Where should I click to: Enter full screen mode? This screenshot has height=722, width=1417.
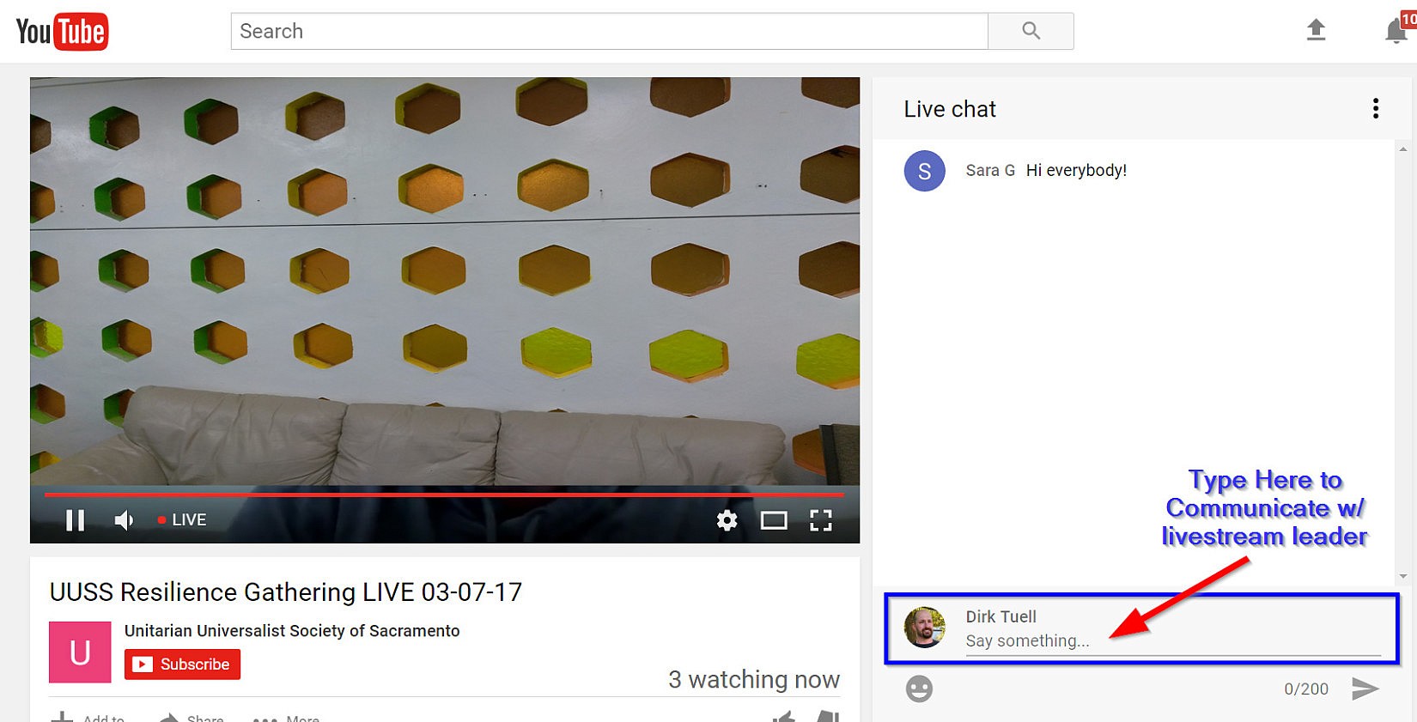(821, 520)
